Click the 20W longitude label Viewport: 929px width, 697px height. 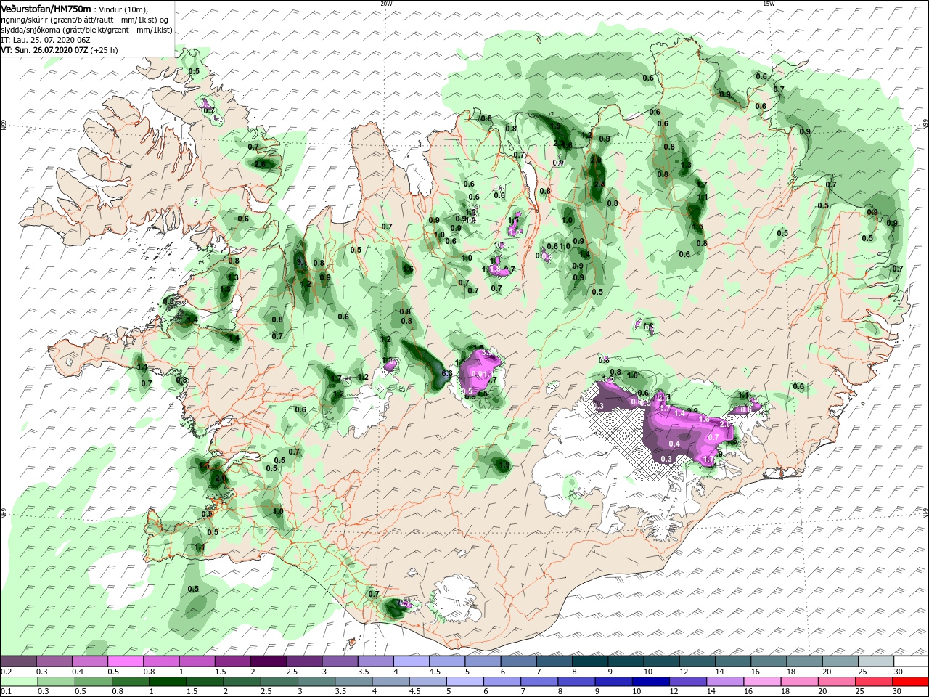(386, 4)
